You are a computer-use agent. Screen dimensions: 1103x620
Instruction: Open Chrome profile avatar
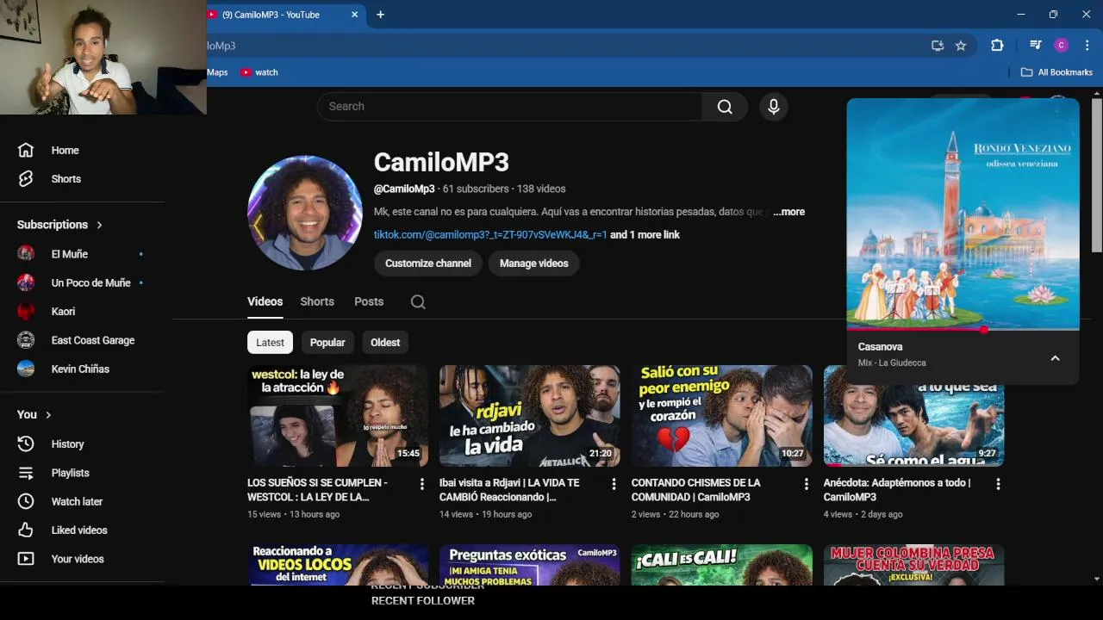coord(1062,46)
